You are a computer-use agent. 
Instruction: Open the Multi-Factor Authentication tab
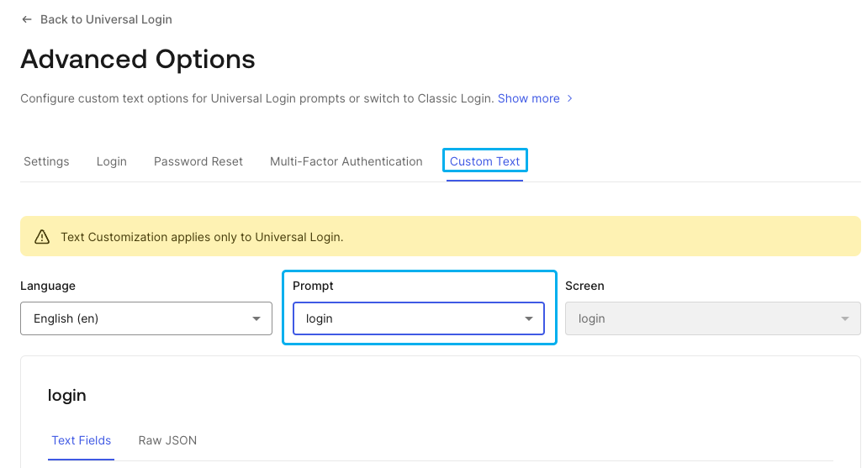[x=346, y=161]
